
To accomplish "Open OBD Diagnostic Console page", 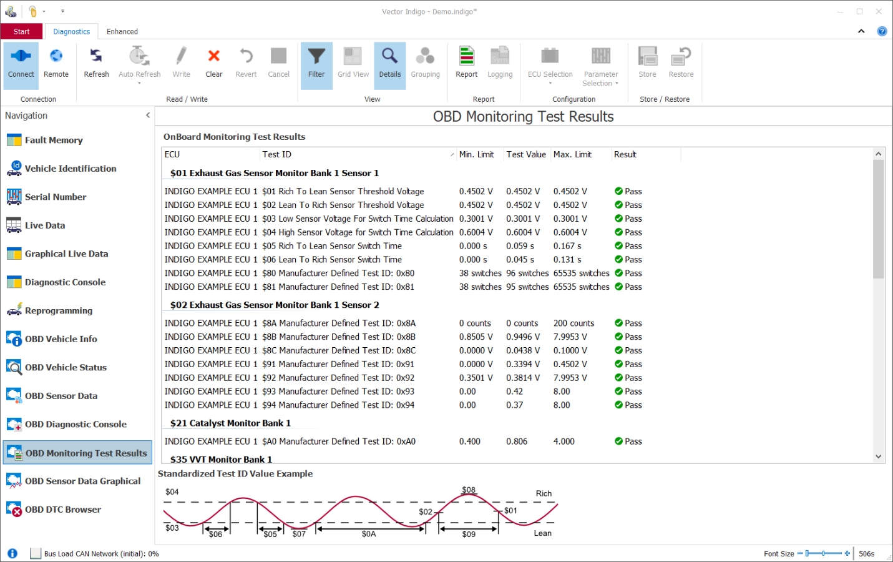I will click(77, 425).
